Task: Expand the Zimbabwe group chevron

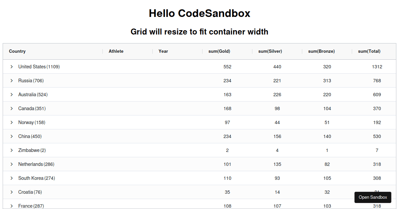Action: (x=12, y=150)
